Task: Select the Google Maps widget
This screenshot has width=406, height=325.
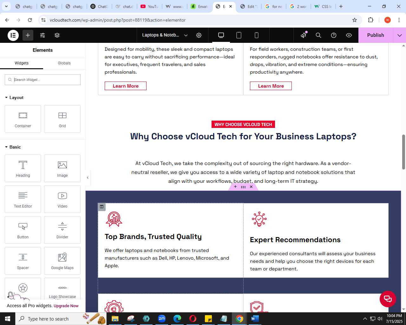Action: coord(62,261)
